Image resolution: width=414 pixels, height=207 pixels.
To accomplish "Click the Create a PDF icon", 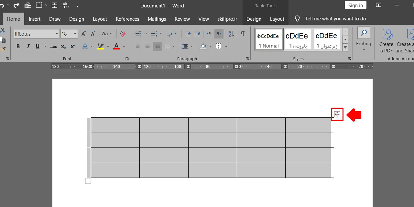I will pos(386,41).
